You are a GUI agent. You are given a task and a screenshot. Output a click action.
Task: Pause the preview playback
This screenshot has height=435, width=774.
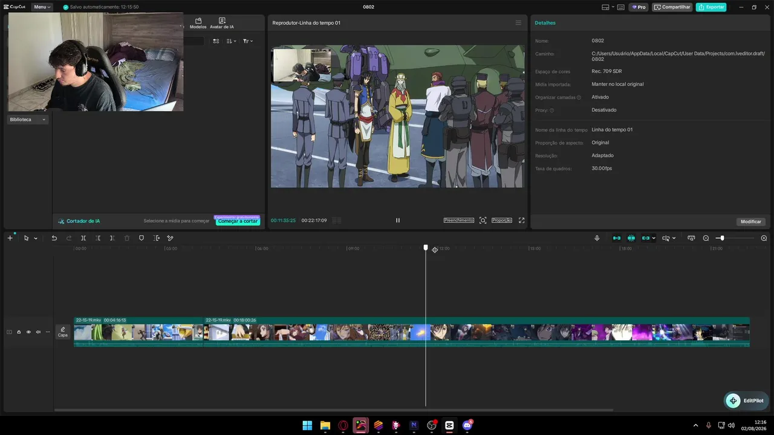click(x=398, y=221)
